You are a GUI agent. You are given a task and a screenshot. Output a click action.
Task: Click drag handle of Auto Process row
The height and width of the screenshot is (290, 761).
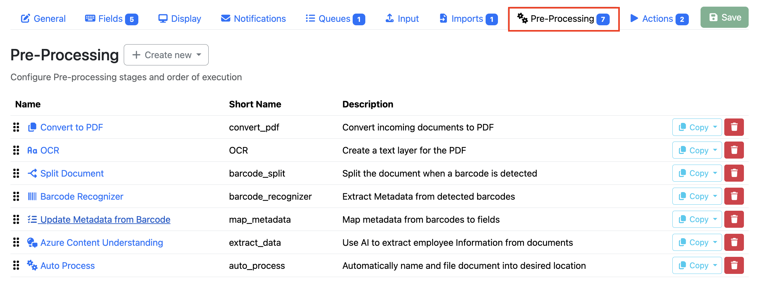(x=16, y=266)
